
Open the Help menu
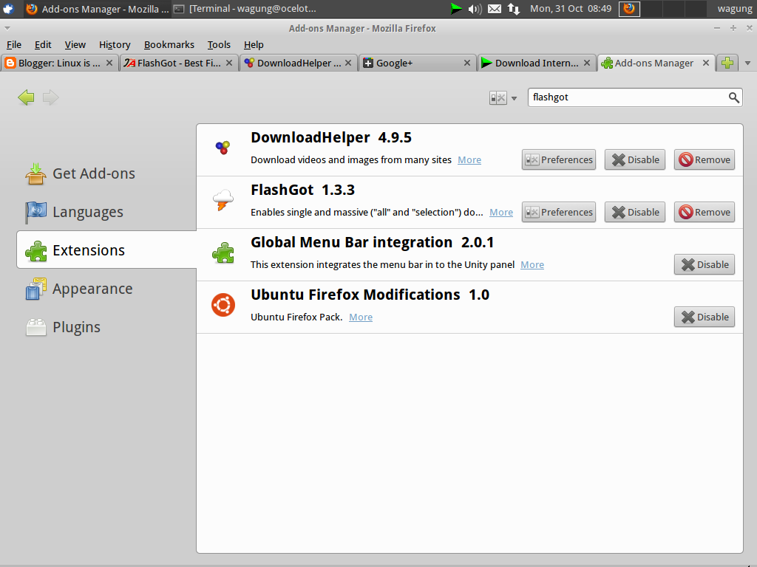click(254, 45)
